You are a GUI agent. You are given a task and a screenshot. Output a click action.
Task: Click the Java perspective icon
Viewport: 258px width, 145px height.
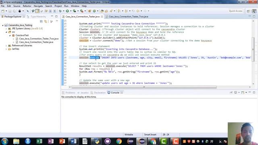coord(254,11)
